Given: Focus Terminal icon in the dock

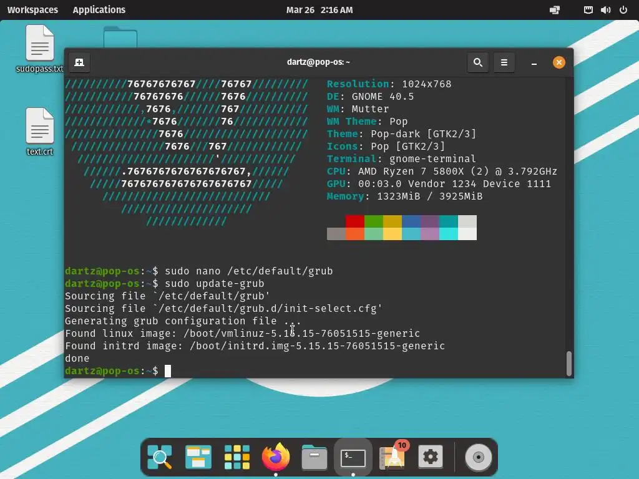Looking at the screenshot, I should [353, 457].
